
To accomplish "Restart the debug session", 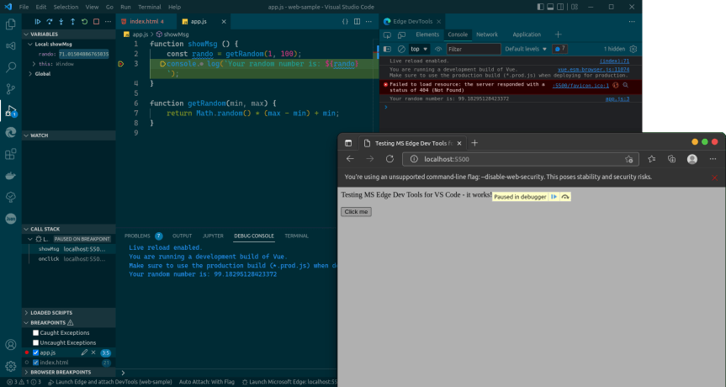I will (x=84, y=22).
